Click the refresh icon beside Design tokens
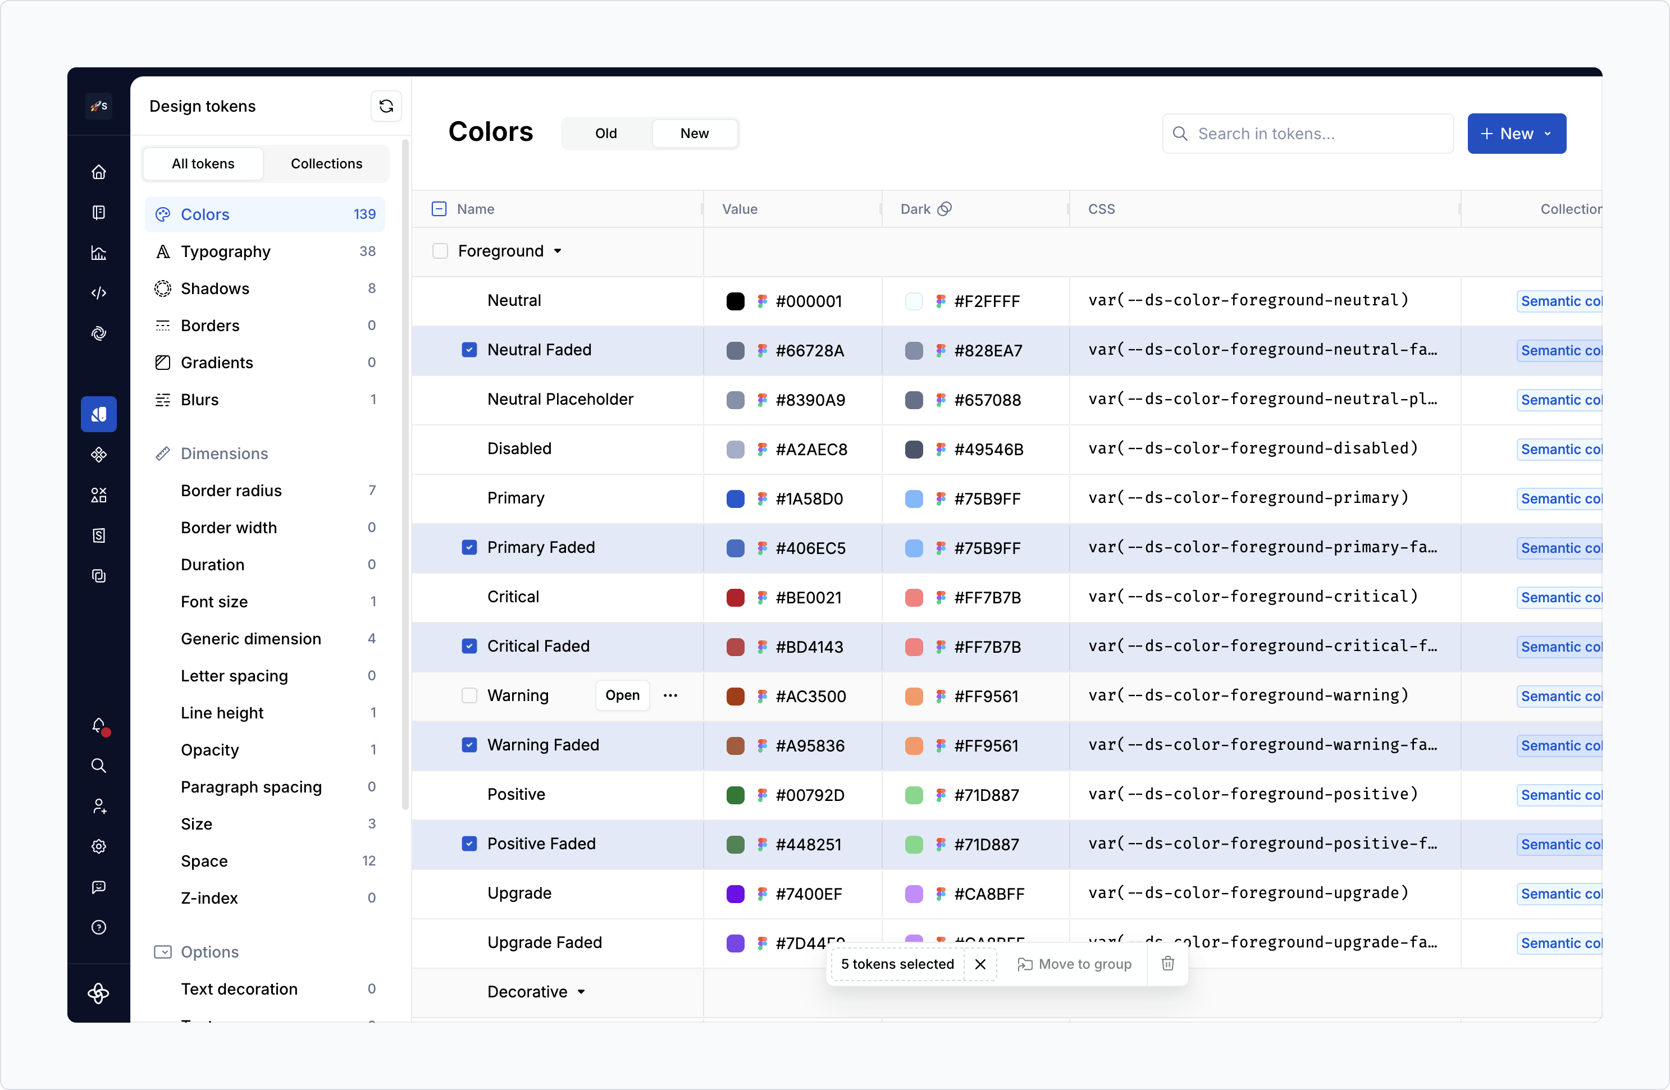This screenshot has width=1670, height=1090. 386,107
